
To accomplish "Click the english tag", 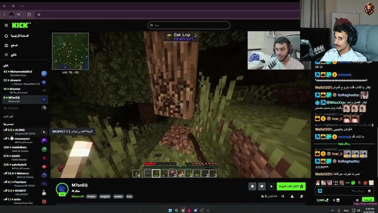I will pos(105,196).
